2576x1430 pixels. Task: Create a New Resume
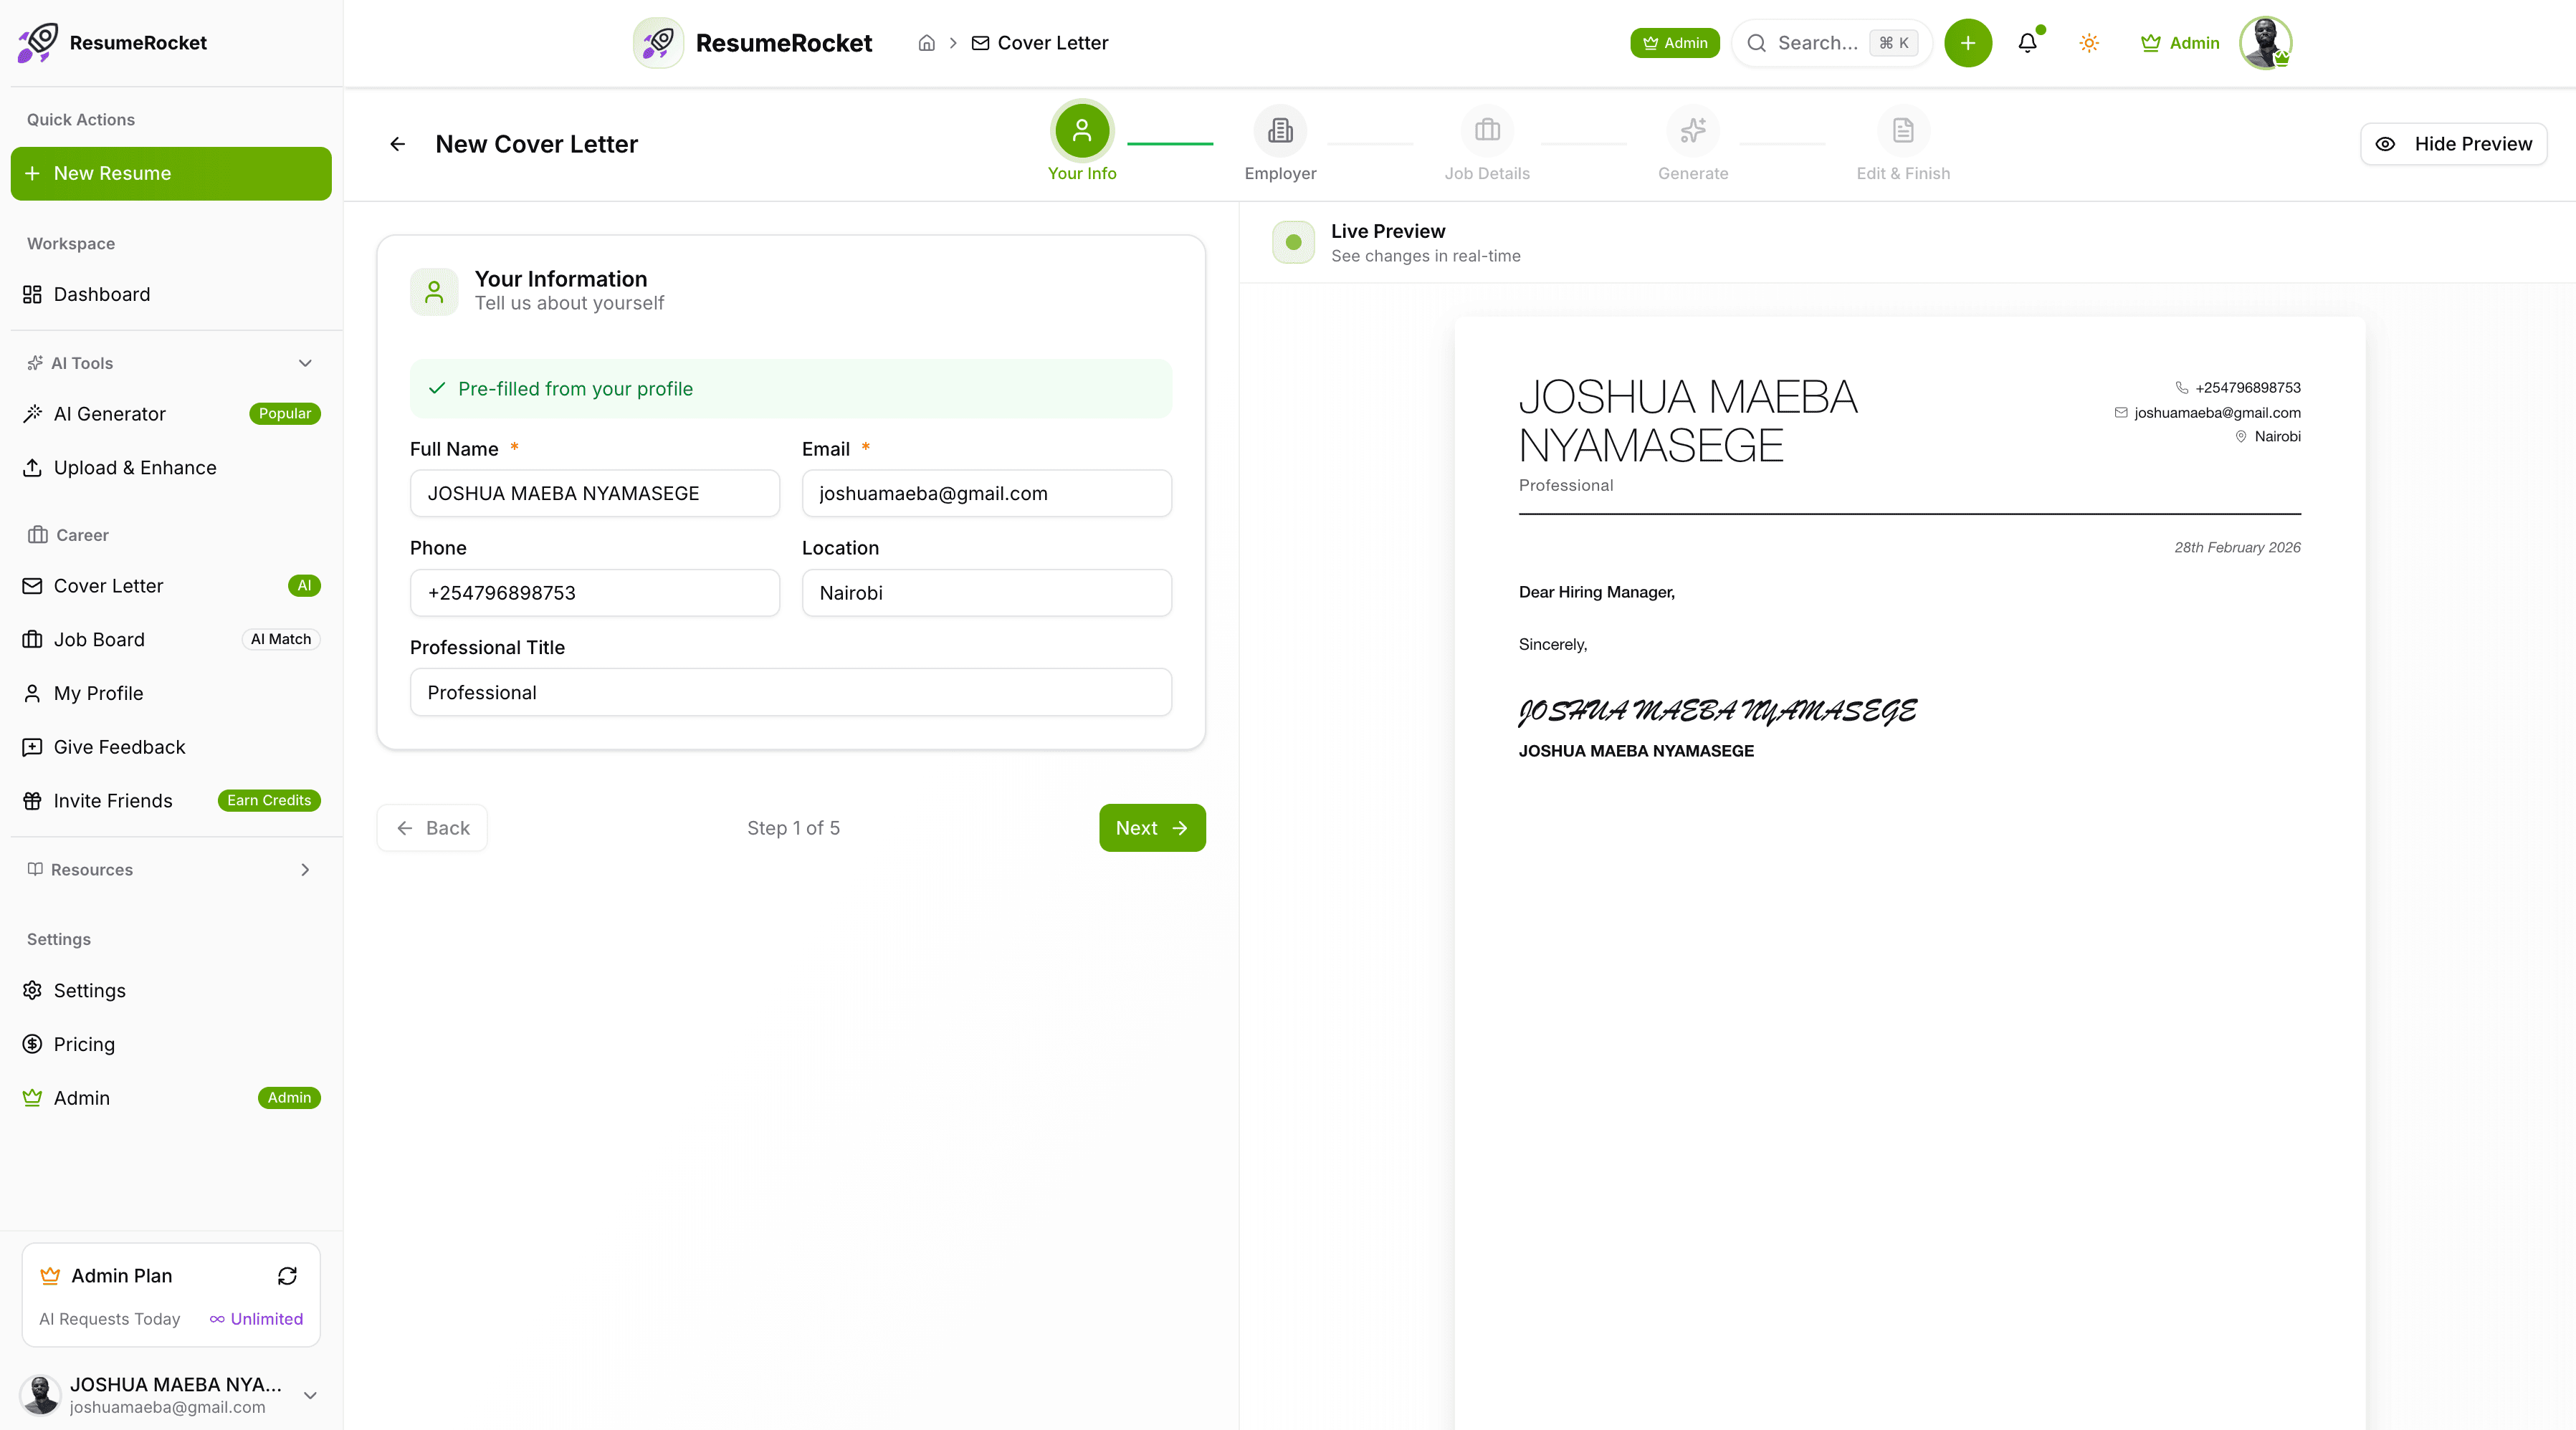click(170, 173)
